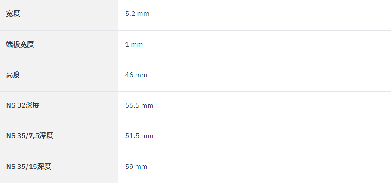The image size is (391, 183).
Task: Click the NS 35/15深度 label
Action: pos(29,166)
